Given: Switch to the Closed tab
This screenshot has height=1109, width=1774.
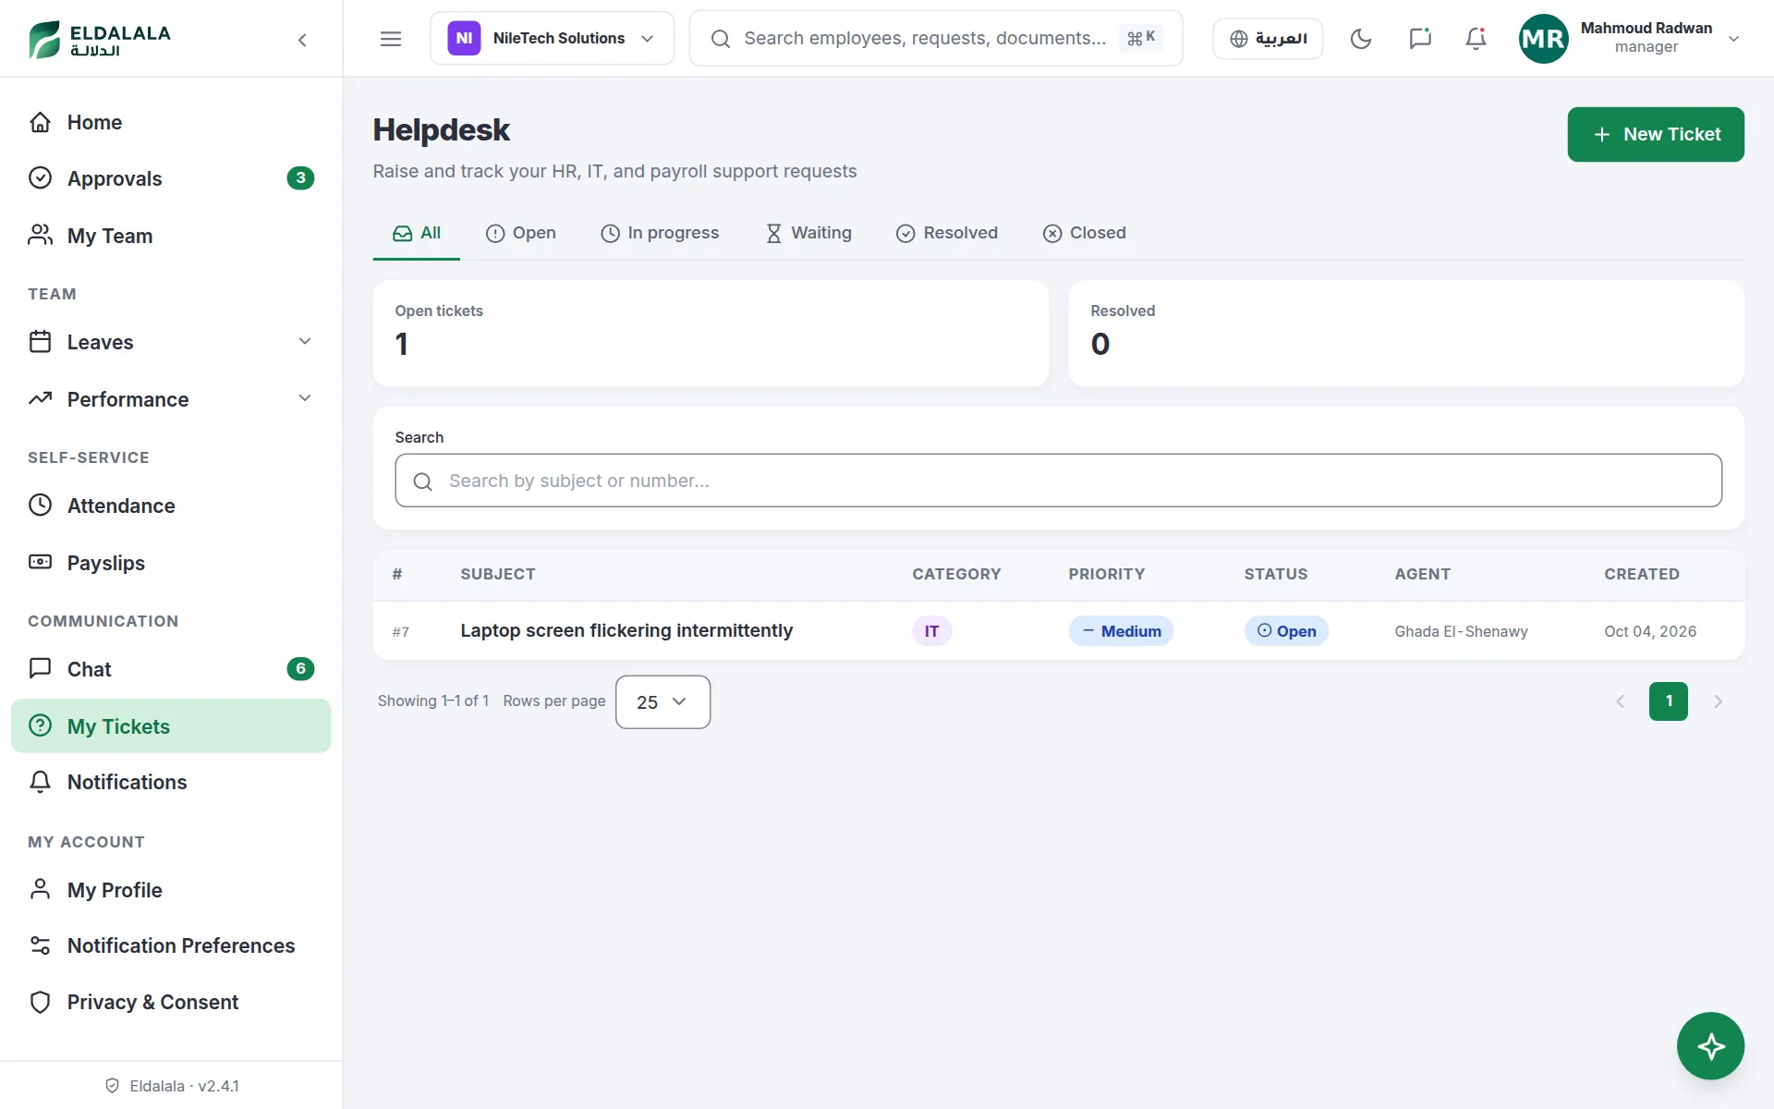Looking at the screenshot, I should coord(1085,233).
